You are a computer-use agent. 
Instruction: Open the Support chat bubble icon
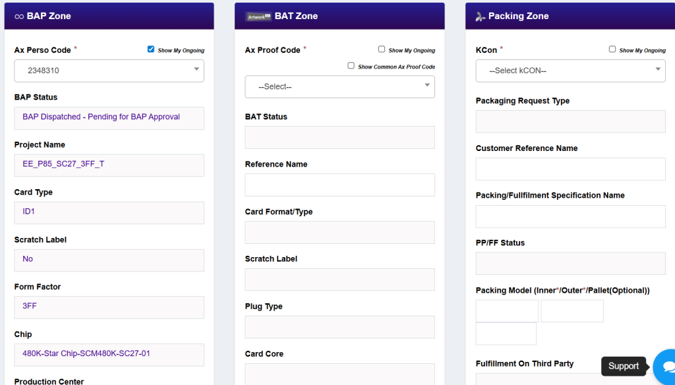667,367
